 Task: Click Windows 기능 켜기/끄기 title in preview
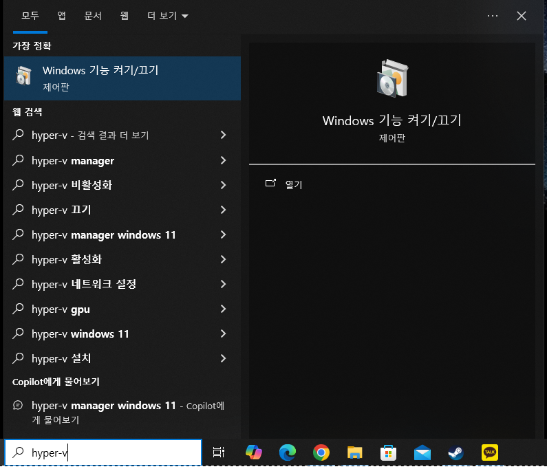392,120
